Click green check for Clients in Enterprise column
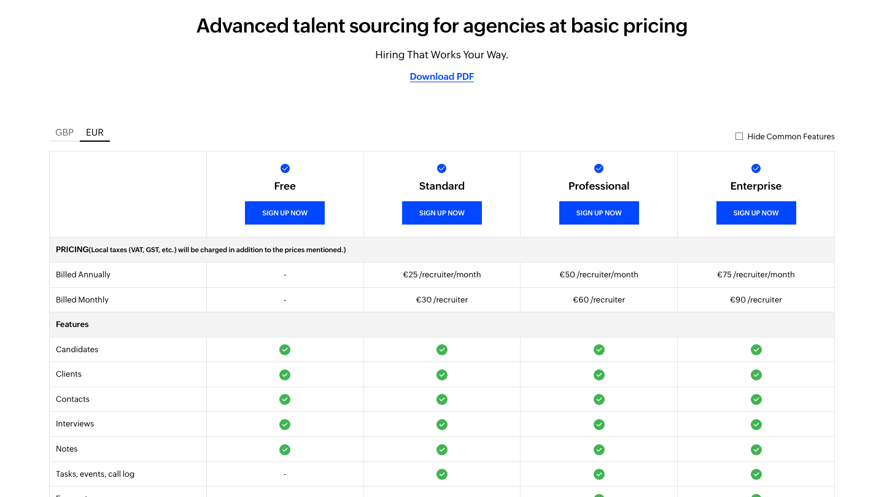 point(756,374)
